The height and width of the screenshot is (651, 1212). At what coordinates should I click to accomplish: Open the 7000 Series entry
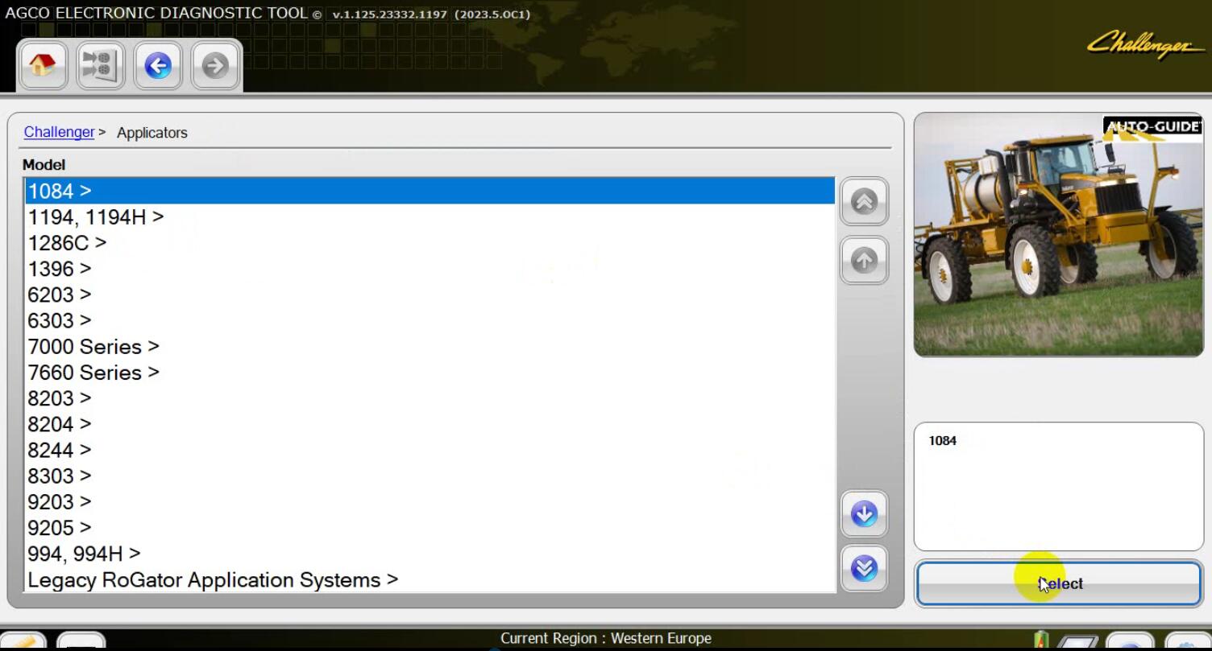[x=430, y=346]
